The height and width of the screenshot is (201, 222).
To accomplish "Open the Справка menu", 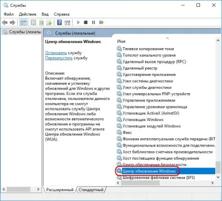I will pyautogui.click(x=62, y=14).
